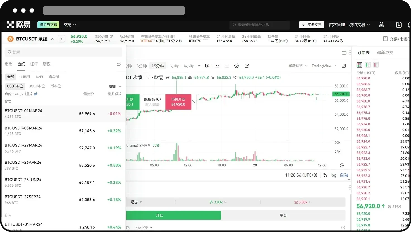Open the 多 3.00x leverage selector
This screenshot has width=411, height=232.
tap(218, 202)
